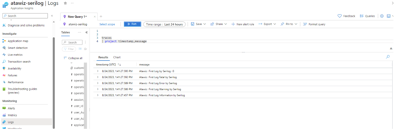Create a New alert rule

click(x=243, y=24)
